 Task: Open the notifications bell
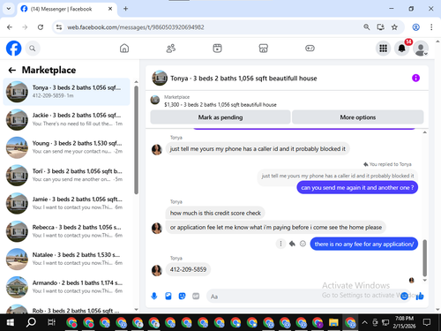point(401,49)
